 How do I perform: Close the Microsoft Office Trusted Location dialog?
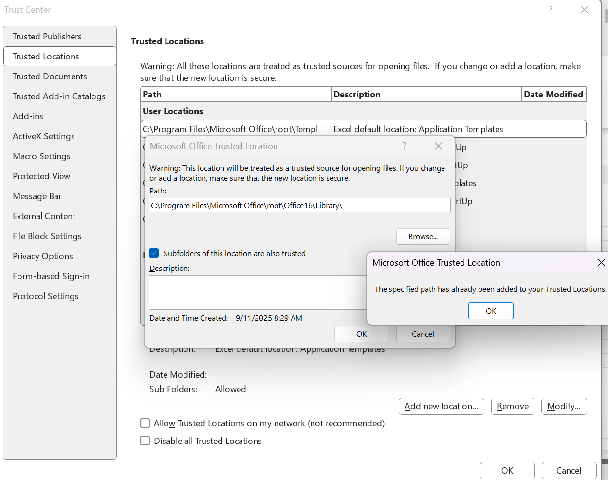438,146
